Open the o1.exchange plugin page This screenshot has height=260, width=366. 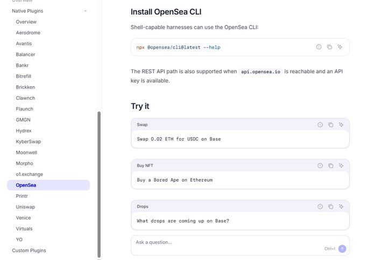(x=30, y=174)
